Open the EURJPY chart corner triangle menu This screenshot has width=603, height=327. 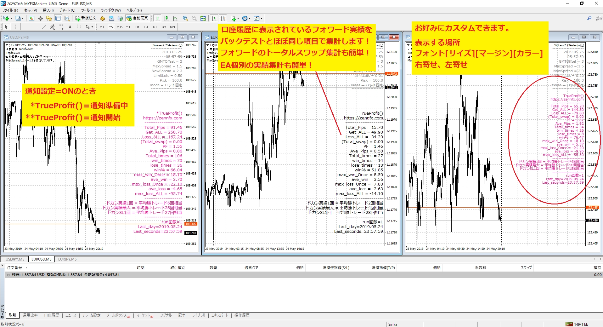tap(408, 45)
